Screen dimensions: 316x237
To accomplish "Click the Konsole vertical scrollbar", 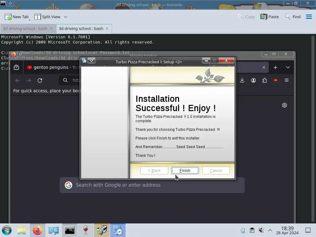I will [x=313, y=129].
